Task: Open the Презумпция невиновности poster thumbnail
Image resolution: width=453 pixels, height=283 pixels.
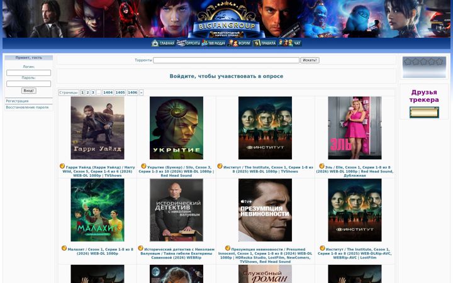Action: (266, 210)
